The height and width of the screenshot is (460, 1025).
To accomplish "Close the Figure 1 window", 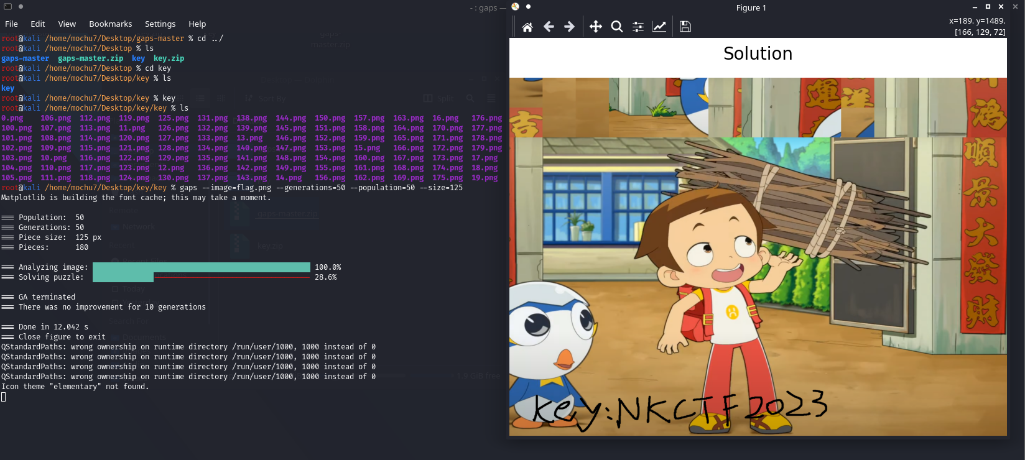I will click(x=1001, y=7).
